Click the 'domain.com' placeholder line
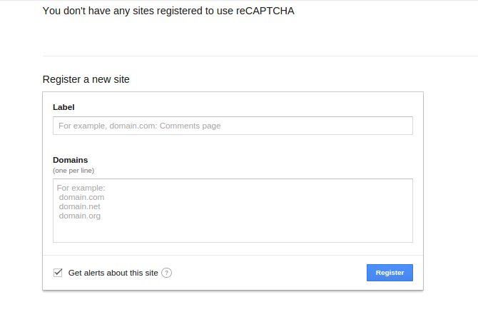This screenshot has height=317, width=478. pos(81,197)
